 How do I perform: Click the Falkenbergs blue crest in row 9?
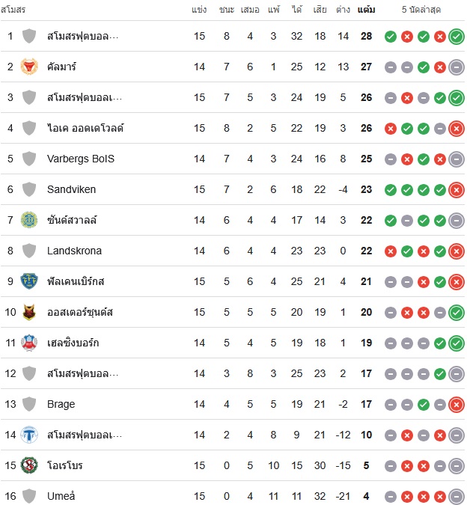click(x=29, y=281)
